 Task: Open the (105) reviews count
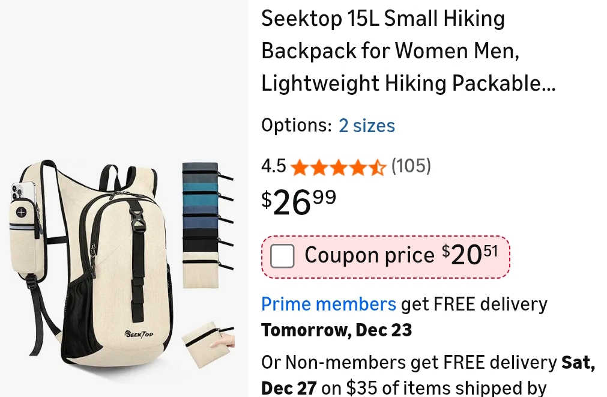pyautogui.click(x=411, y=166)
